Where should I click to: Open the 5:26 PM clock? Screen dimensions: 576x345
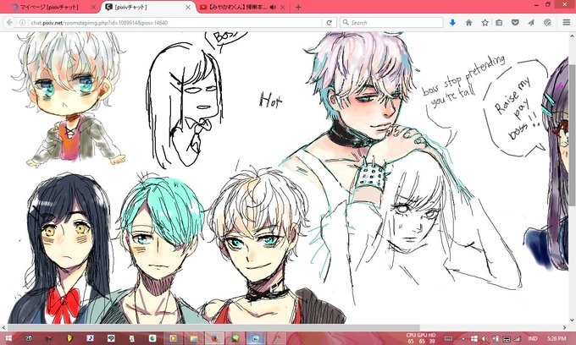tap(557, 338)
